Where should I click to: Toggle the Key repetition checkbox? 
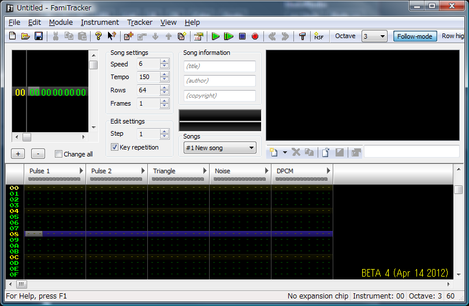pos(114,147)
